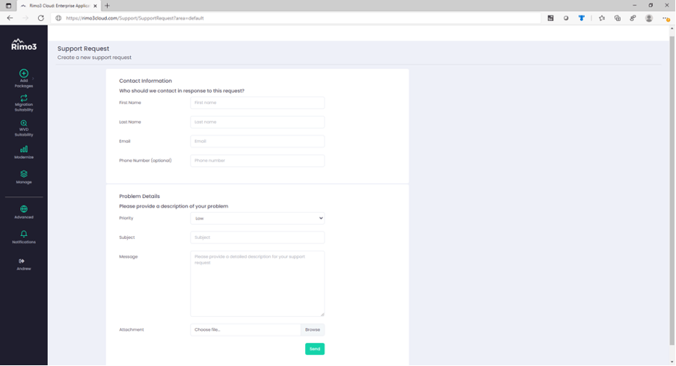Refresh the page with the reload button
Screen dimensions: 676x366
40,18
